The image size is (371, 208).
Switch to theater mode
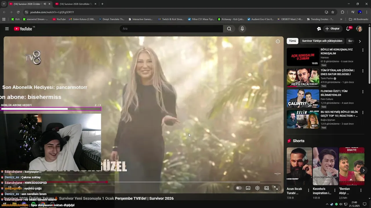pyautogui.click(x=267, y=188)
